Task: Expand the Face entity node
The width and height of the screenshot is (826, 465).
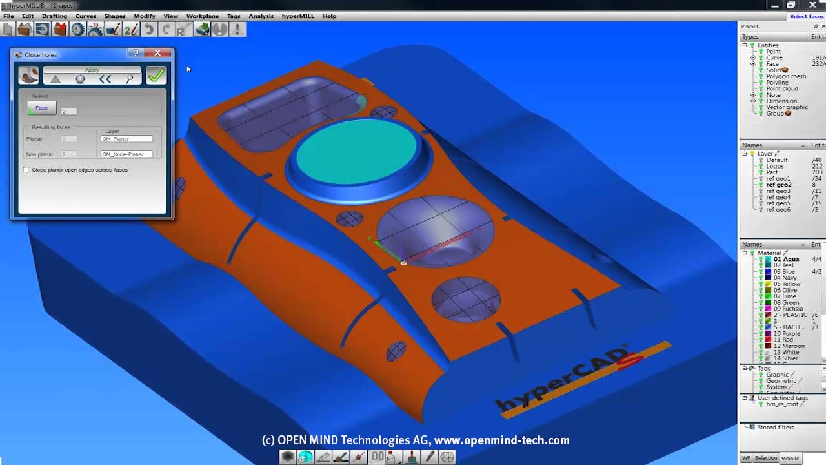Action: [753, 64]
